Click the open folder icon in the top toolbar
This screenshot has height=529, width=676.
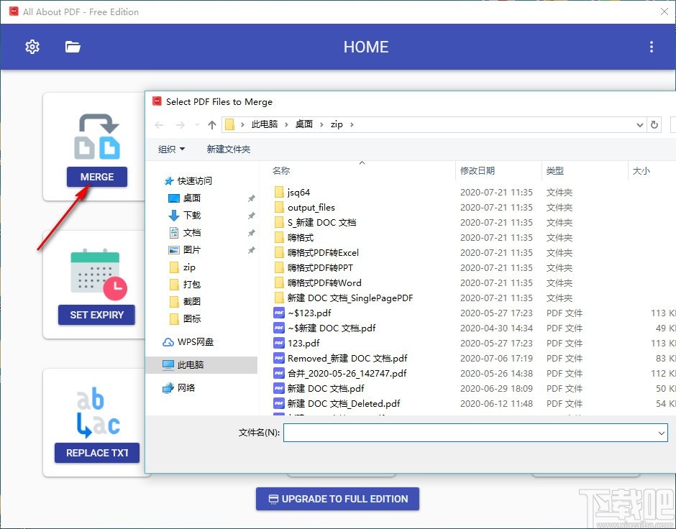tap(72, 46)
